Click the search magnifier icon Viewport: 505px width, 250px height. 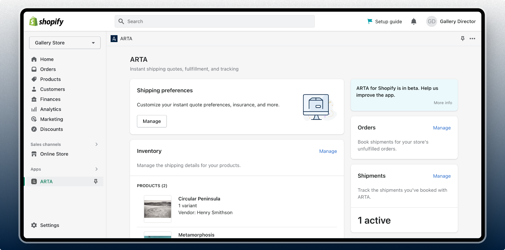click(121, 21)
